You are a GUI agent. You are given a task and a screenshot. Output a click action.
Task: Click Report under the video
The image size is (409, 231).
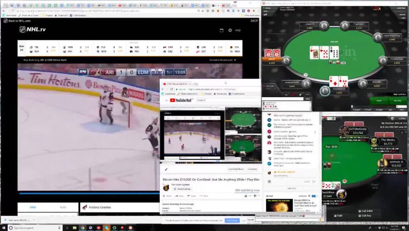pyautogui.click(x=192, y=196)
